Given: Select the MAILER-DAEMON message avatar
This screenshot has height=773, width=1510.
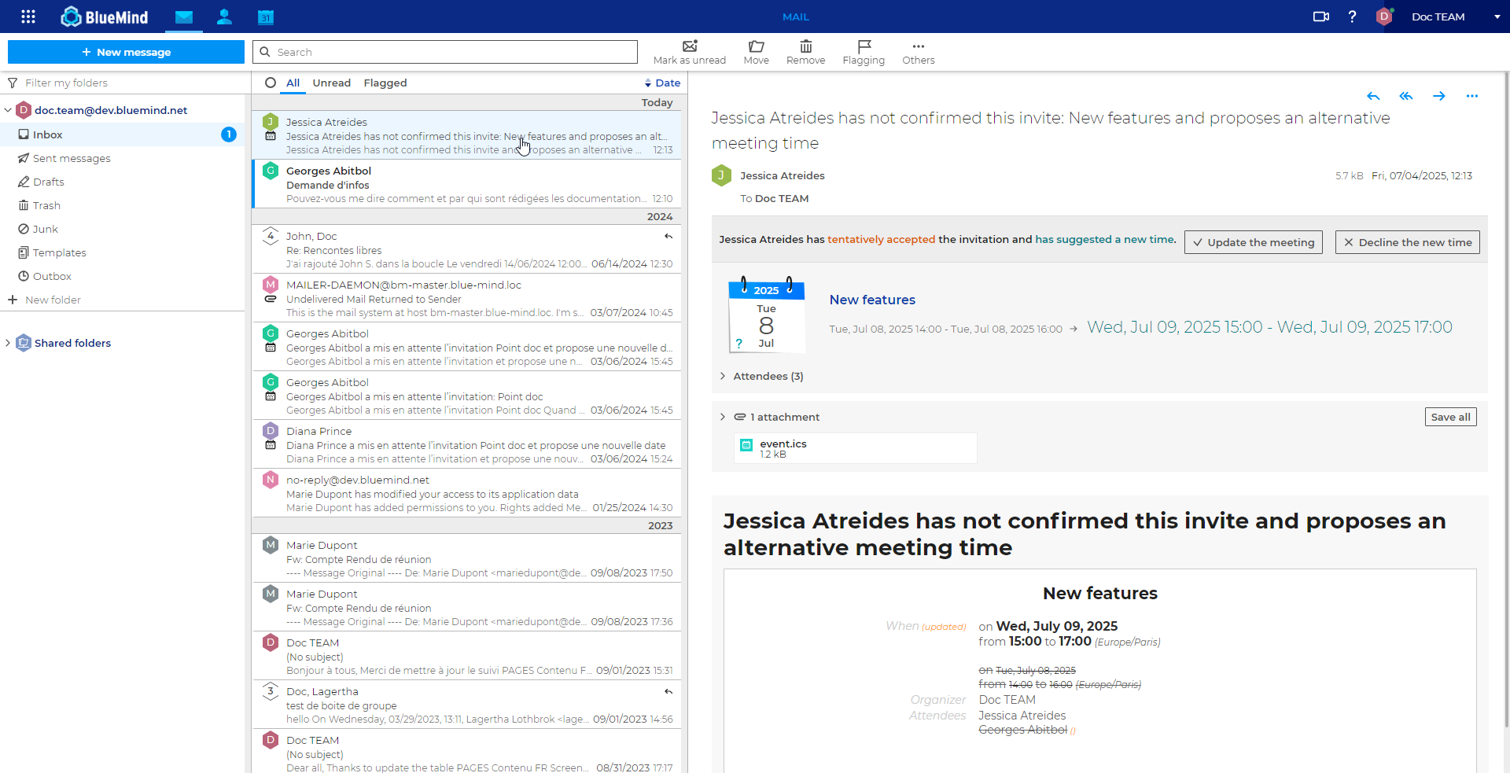Looking at the screenshot, I should 271,284.
